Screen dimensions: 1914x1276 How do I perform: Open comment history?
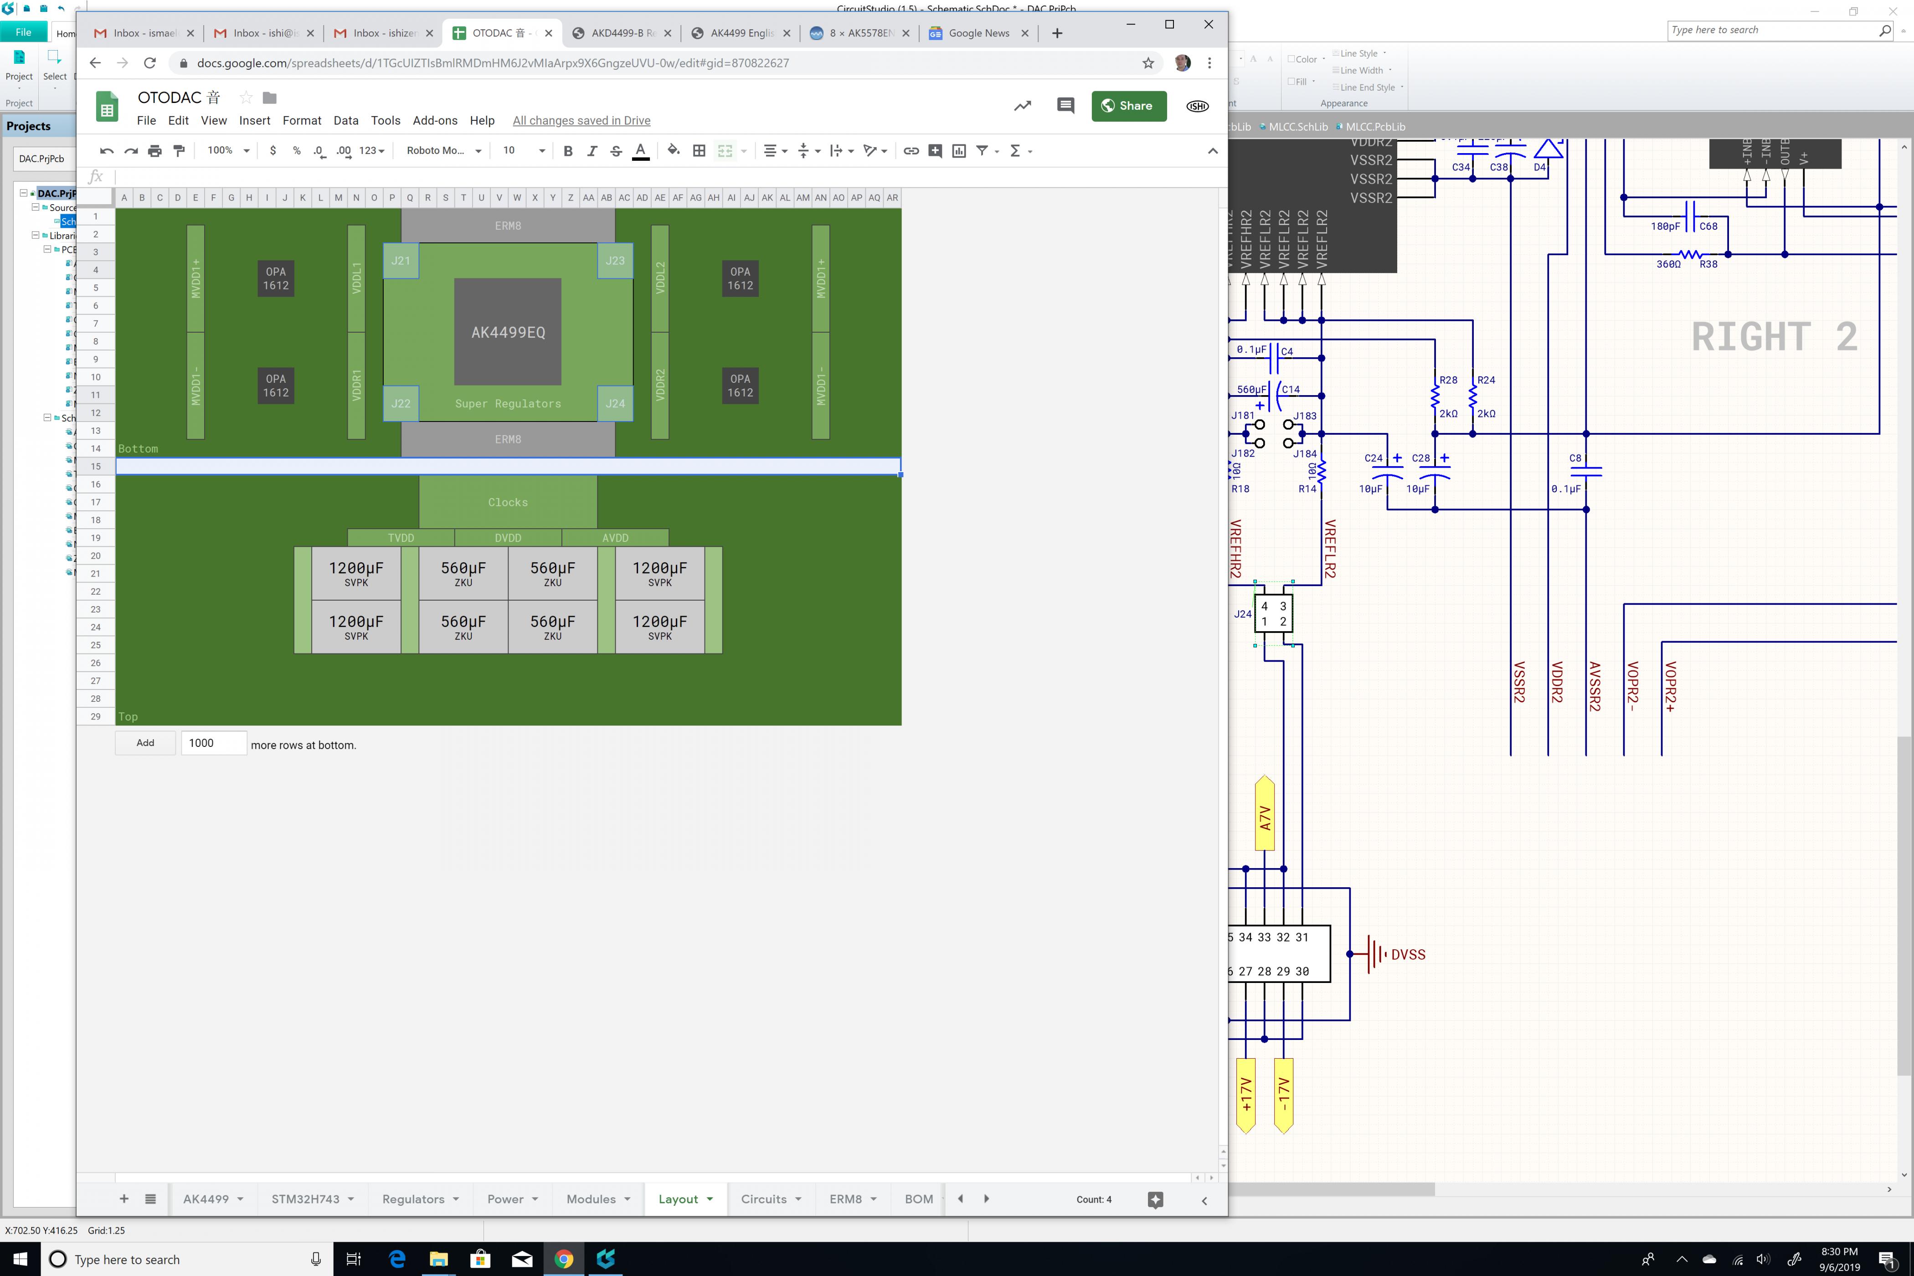[1065, 106]
